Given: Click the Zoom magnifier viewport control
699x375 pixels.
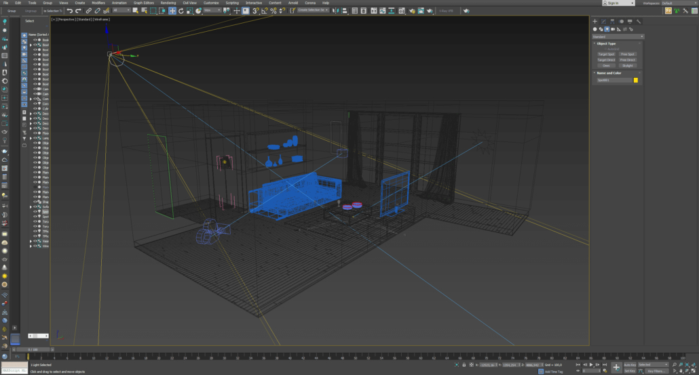Looking at the screenshot, I should [x=675, y=365].
